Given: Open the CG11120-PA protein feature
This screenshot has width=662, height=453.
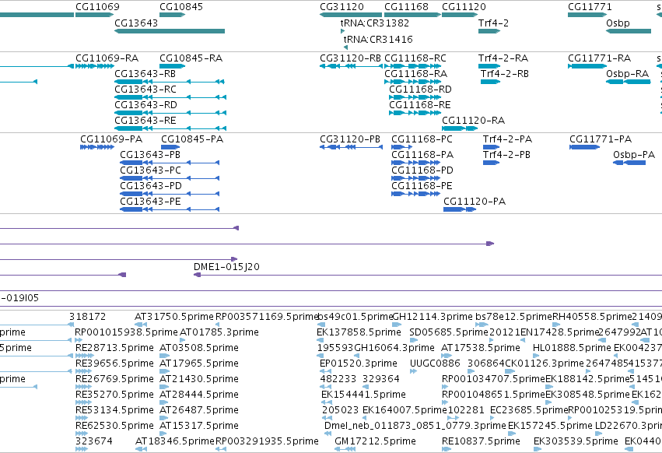Looking at the screenshot, I should click(x=460, y=209).
